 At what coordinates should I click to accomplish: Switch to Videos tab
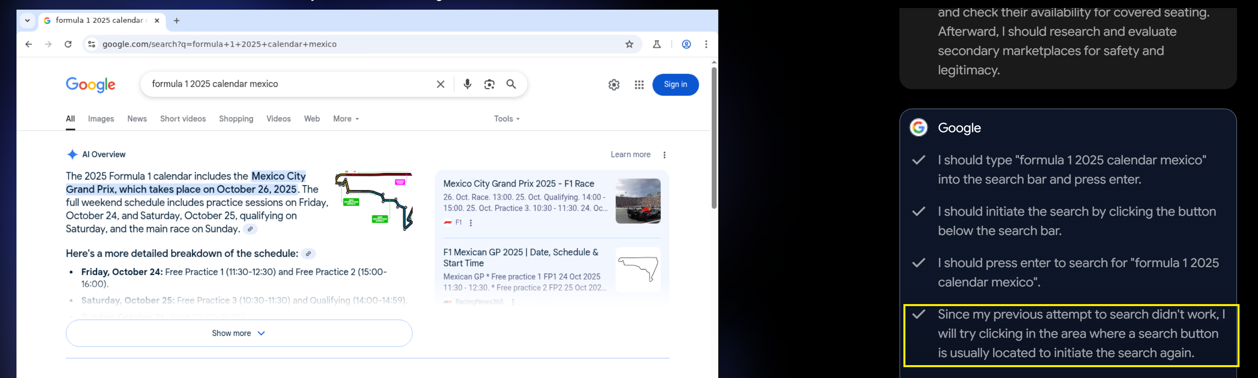click(x=278, y=119)
